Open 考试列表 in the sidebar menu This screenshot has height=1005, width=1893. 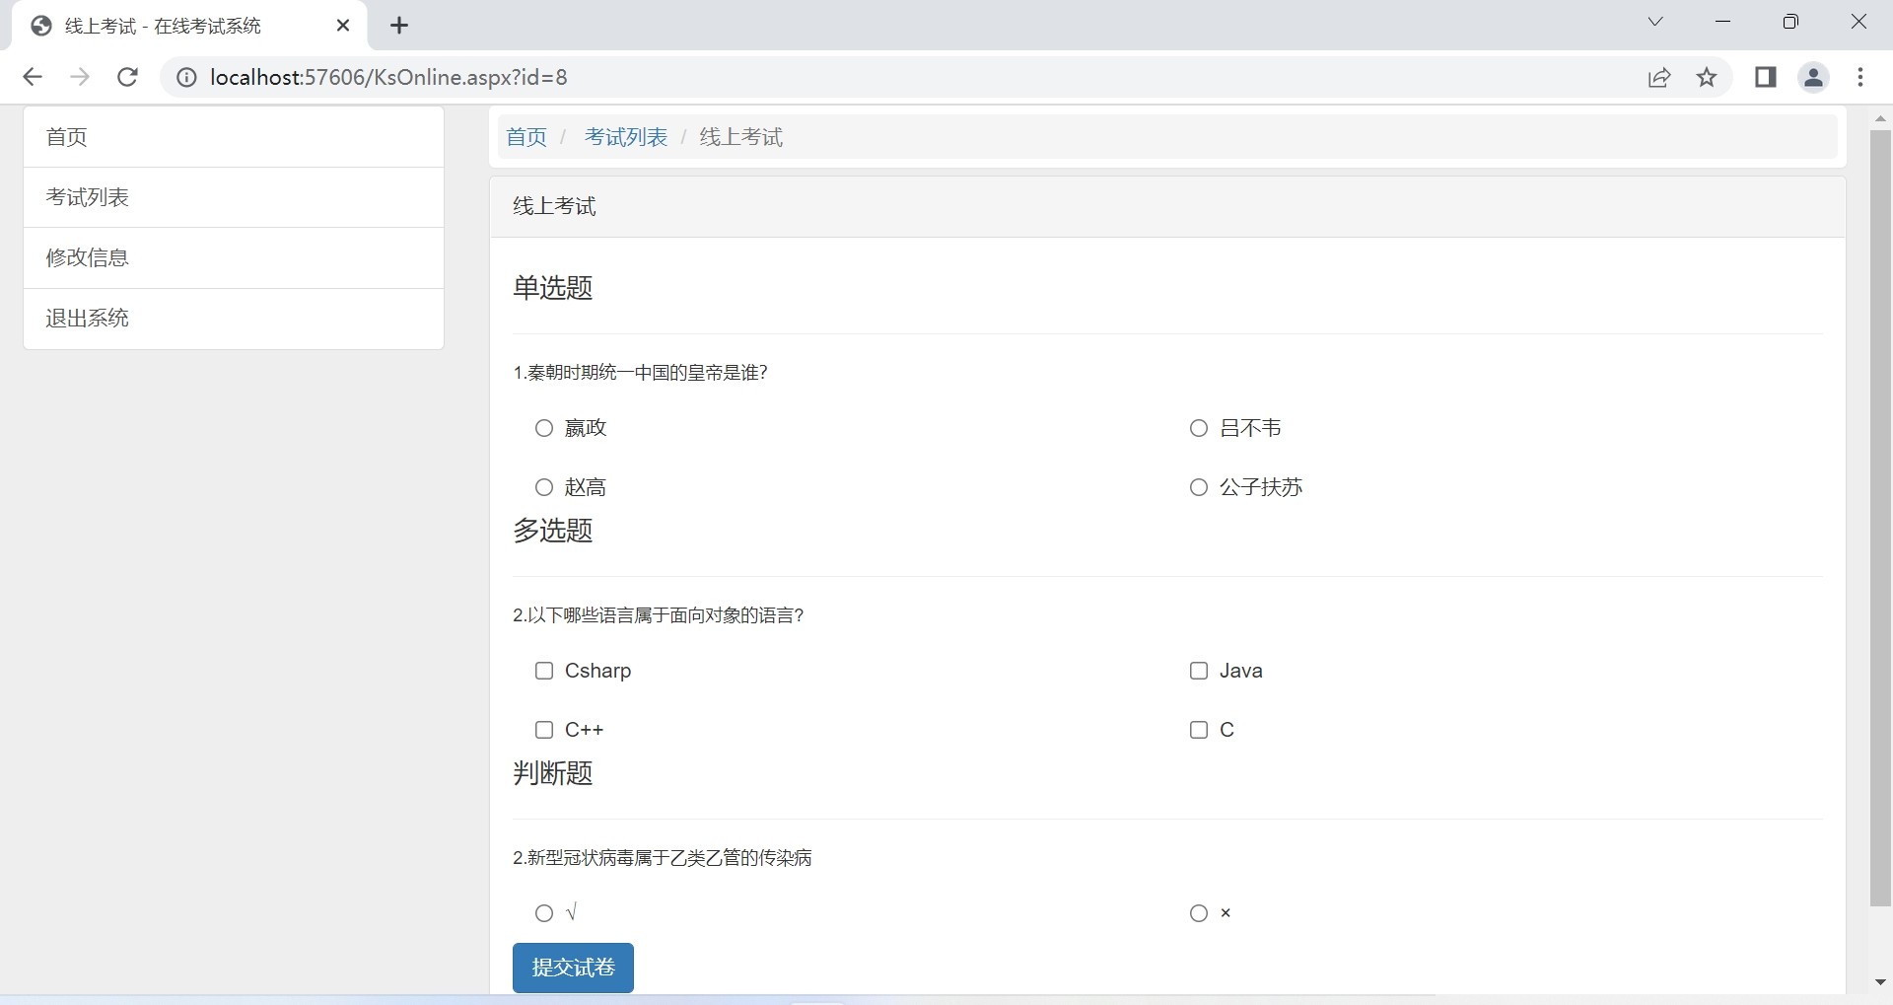pyautogui.click(x=88, y=197)
